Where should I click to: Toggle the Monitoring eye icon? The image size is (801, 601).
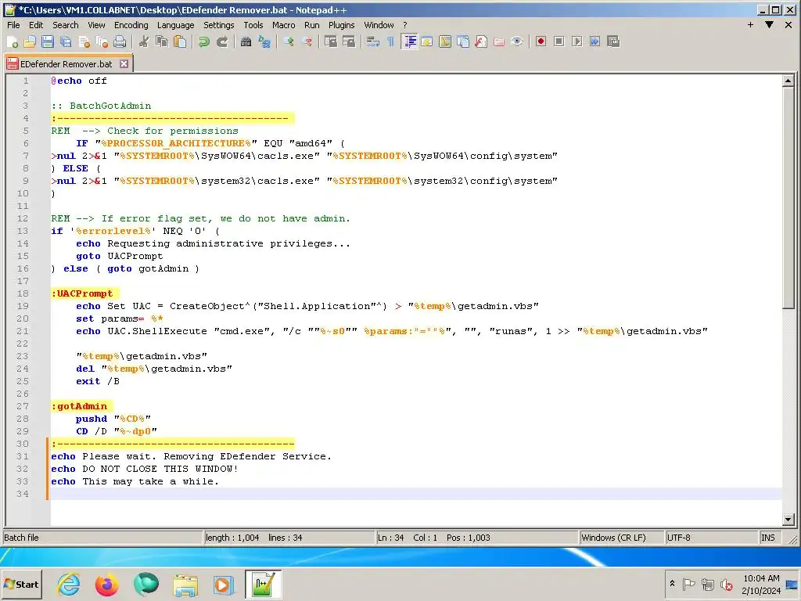click(x=517, y=42)
